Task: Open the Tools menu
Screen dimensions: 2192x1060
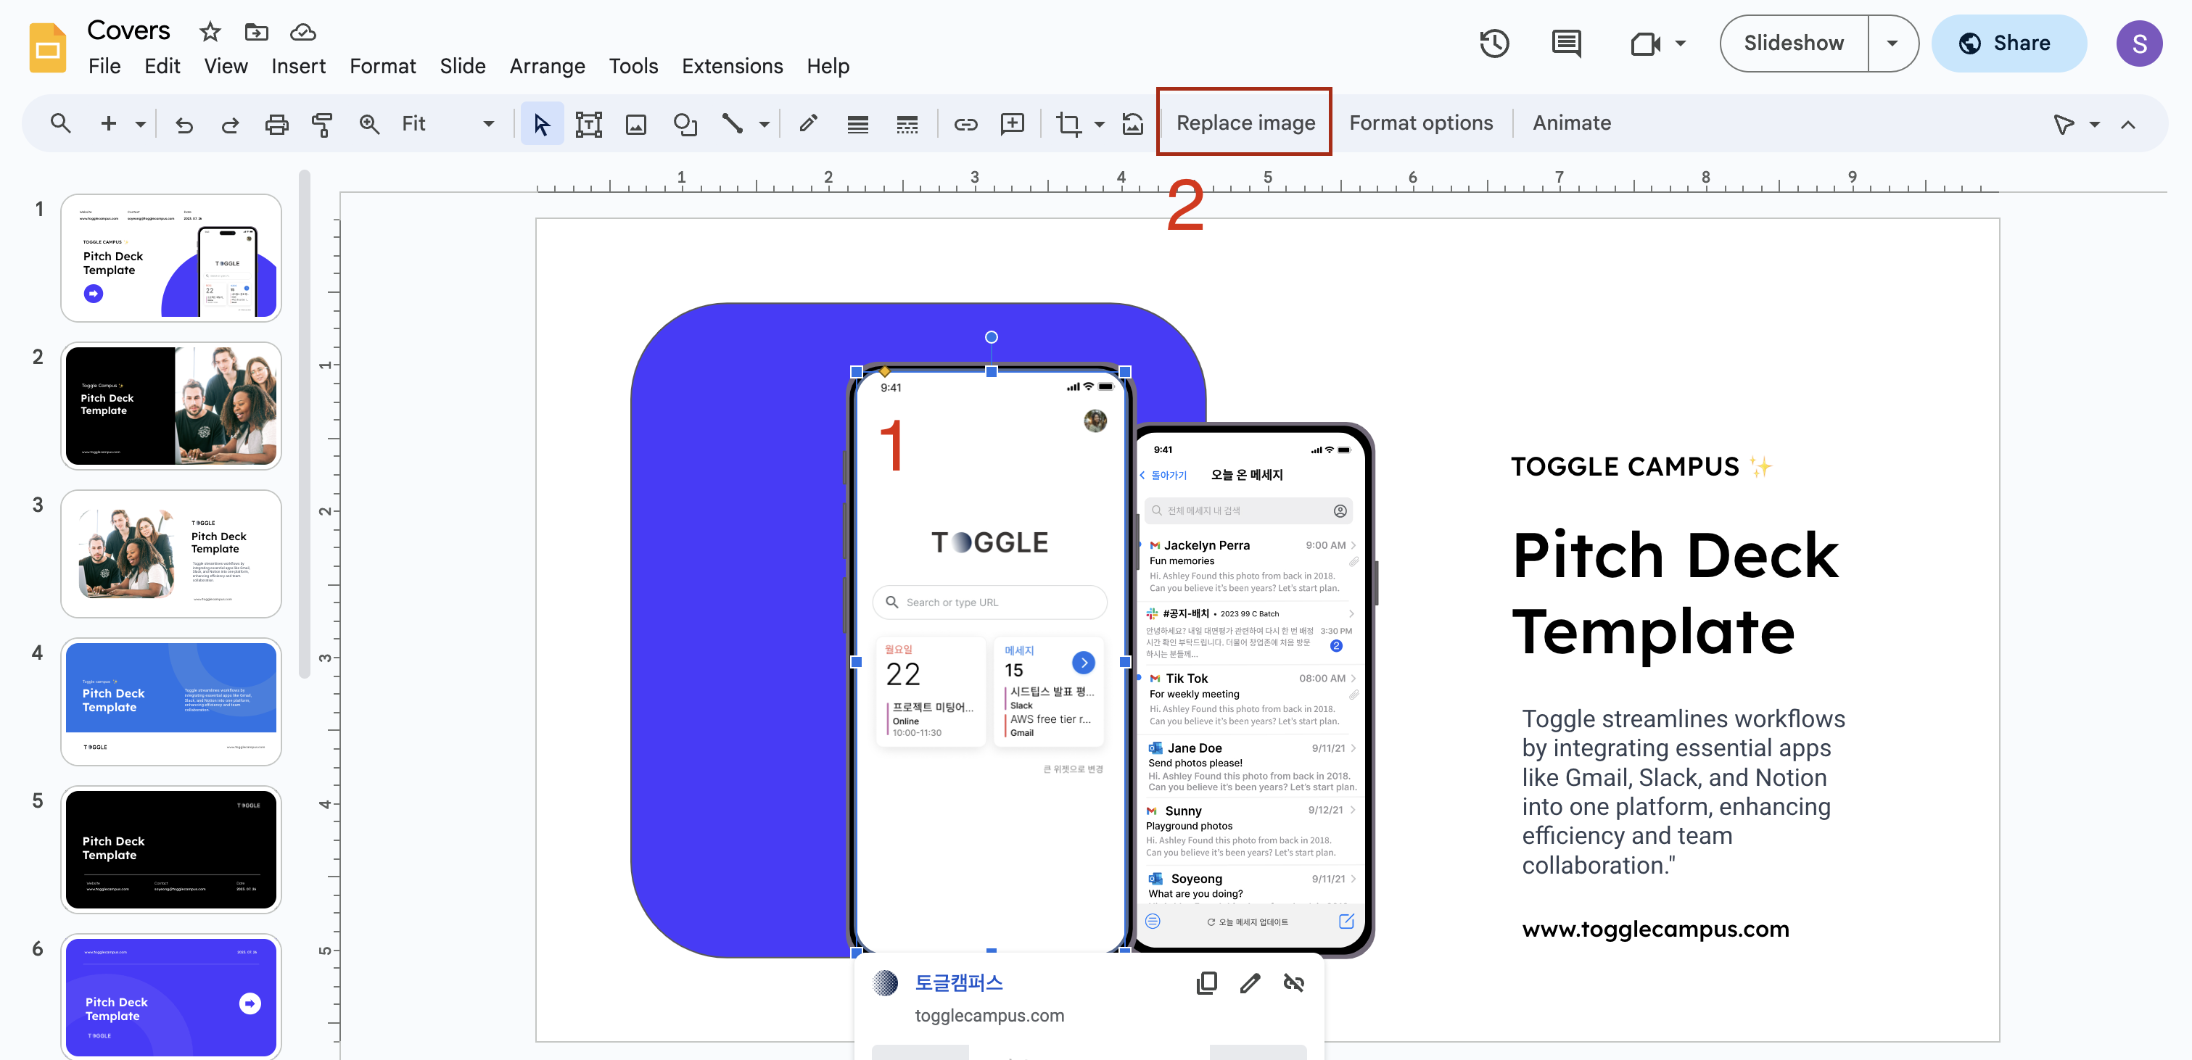Action: [x=633, y=67]
